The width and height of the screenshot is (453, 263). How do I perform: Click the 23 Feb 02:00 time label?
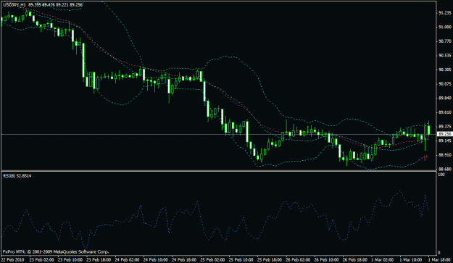[x=41, y=259]
